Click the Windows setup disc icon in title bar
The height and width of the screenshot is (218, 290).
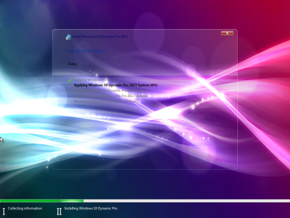coord(68,37)
